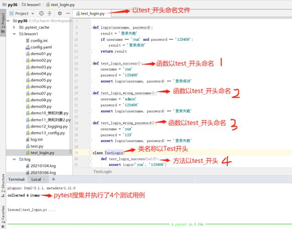Close the Local terminal tab
The height and width of the screenshot is (229, 292).
click(x=44, y=180)
